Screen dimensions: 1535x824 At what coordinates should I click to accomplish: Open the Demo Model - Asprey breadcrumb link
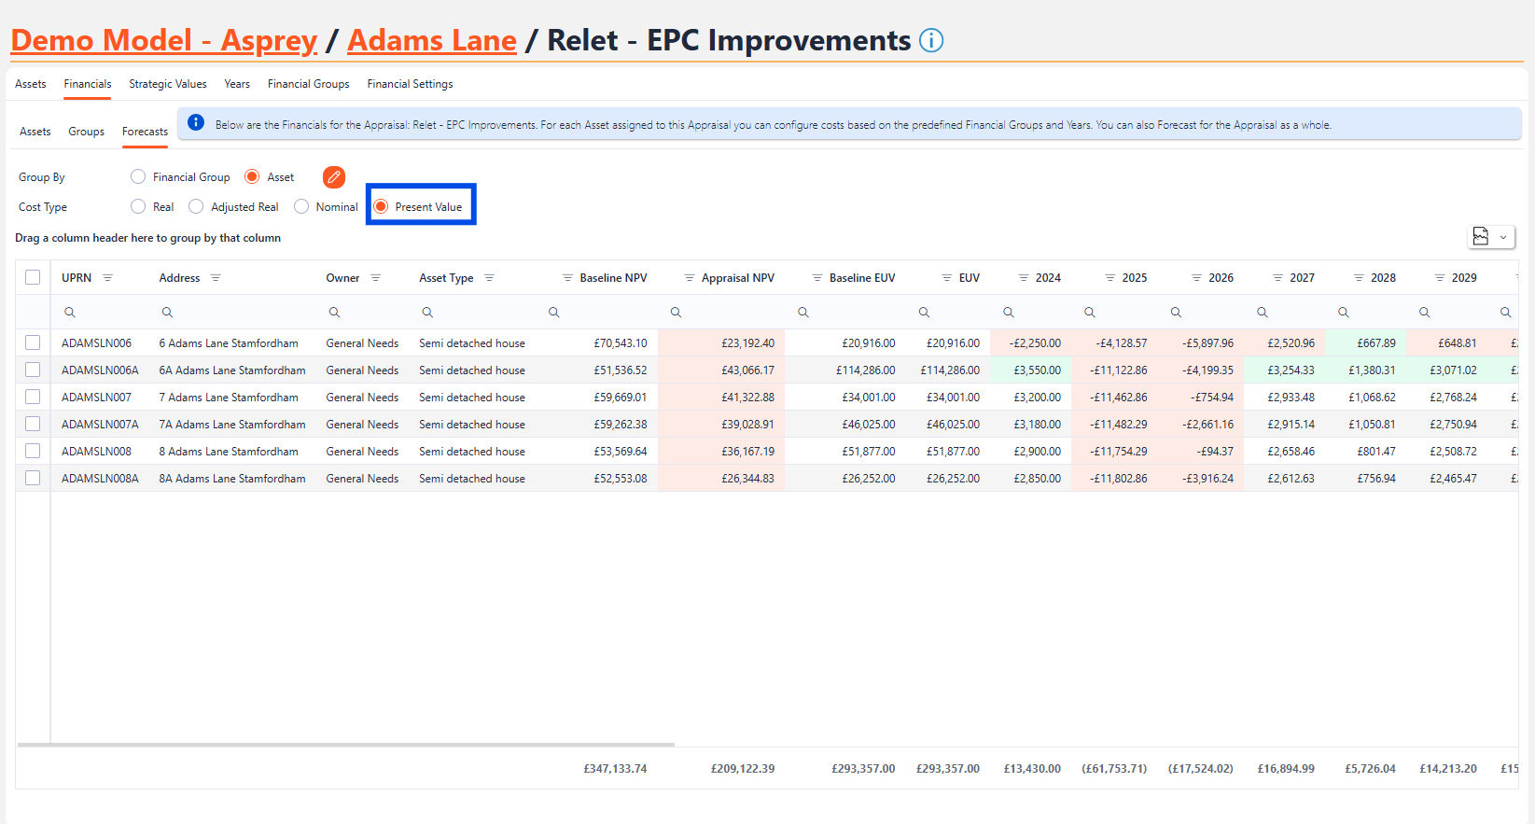tap(164, 41)
